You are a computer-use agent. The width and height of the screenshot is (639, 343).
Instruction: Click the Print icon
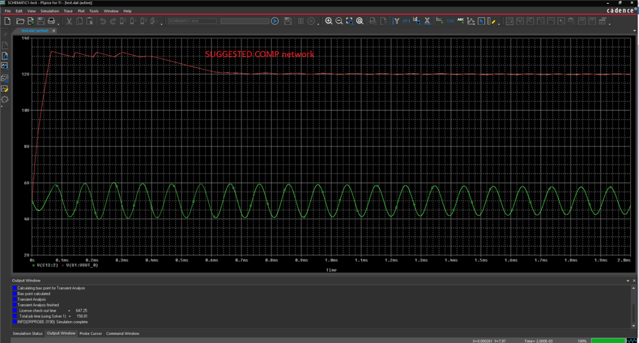point(51,21)
